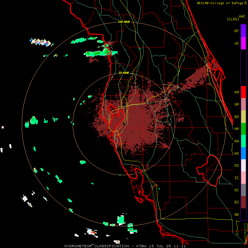Click the 100 NMI range ring label

(124, 22)
